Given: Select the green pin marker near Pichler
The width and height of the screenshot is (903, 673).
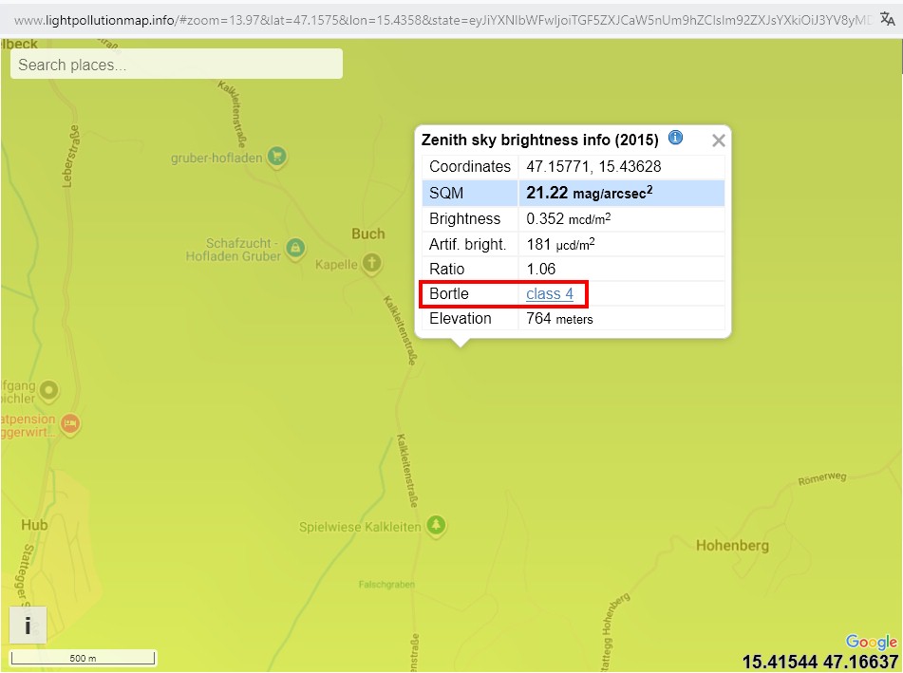Looking at the screenshot, I should (48, 389).
